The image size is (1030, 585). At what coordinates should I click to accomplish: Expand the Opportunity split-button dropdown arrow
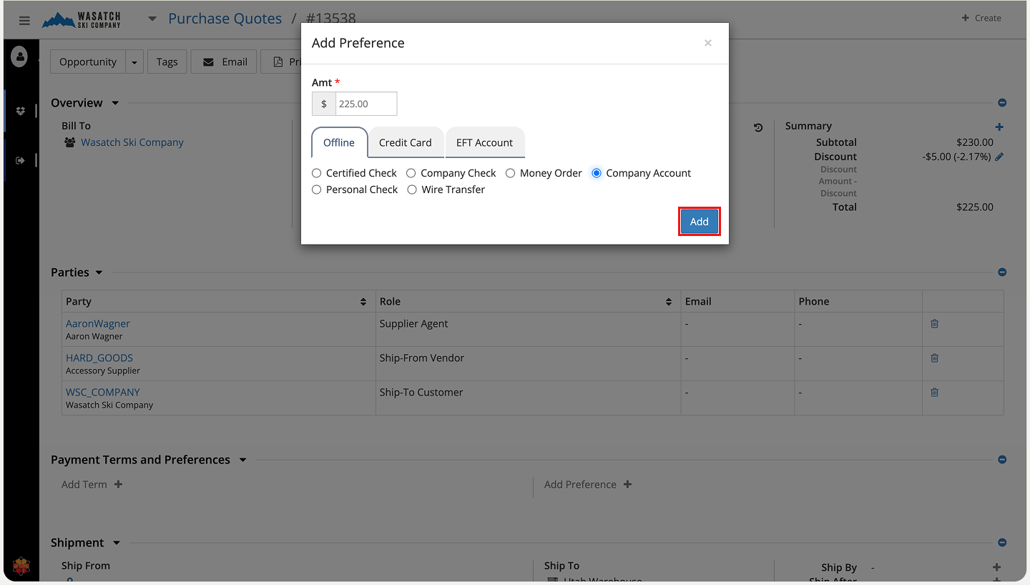tap(134, 62)
